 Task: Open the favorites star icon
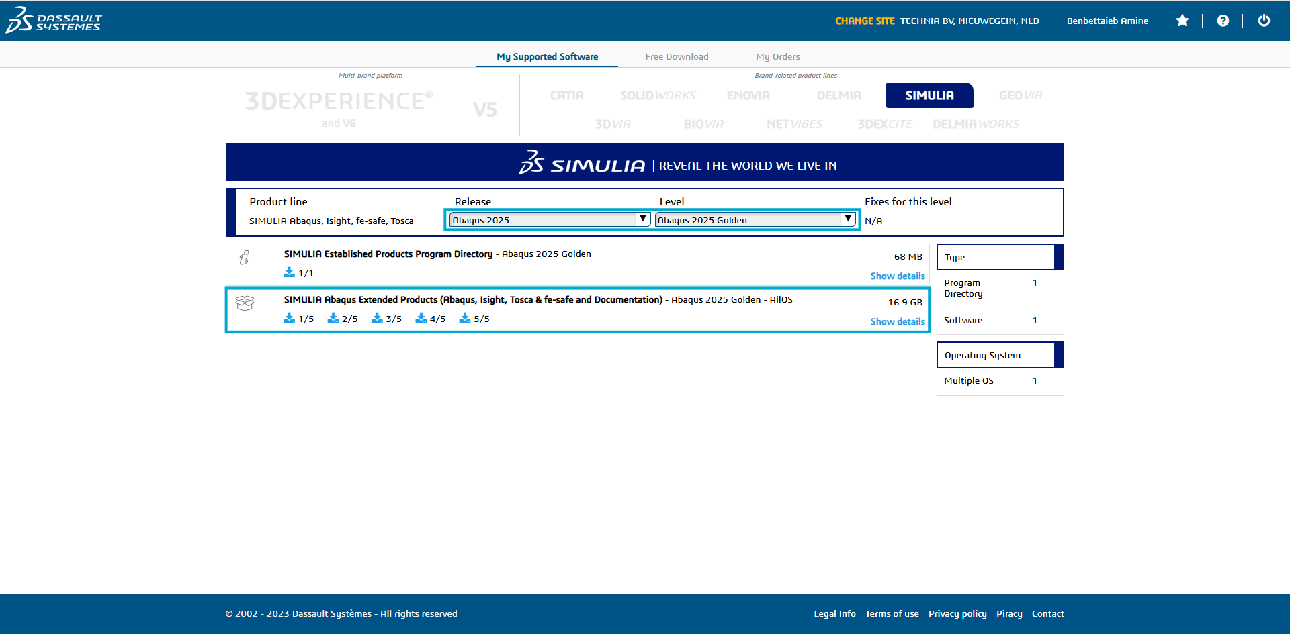[x=1182, y=20]
